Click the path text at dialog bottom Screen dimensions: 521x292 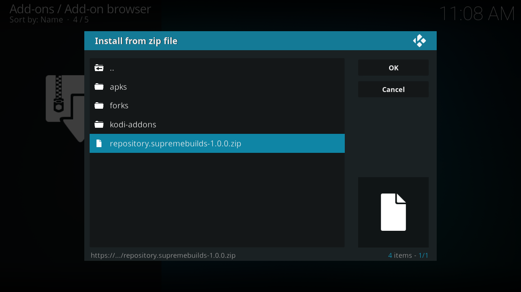coord(163,255)
